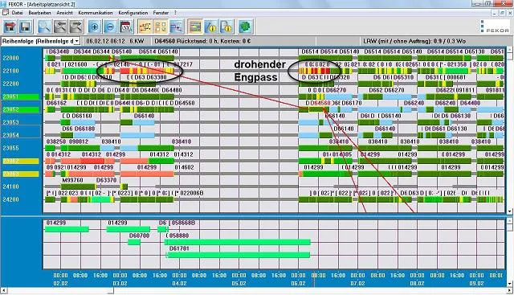Click the date label 06.02 on timeline
Viewport: 514px width, 295px height.
(298, 283)
